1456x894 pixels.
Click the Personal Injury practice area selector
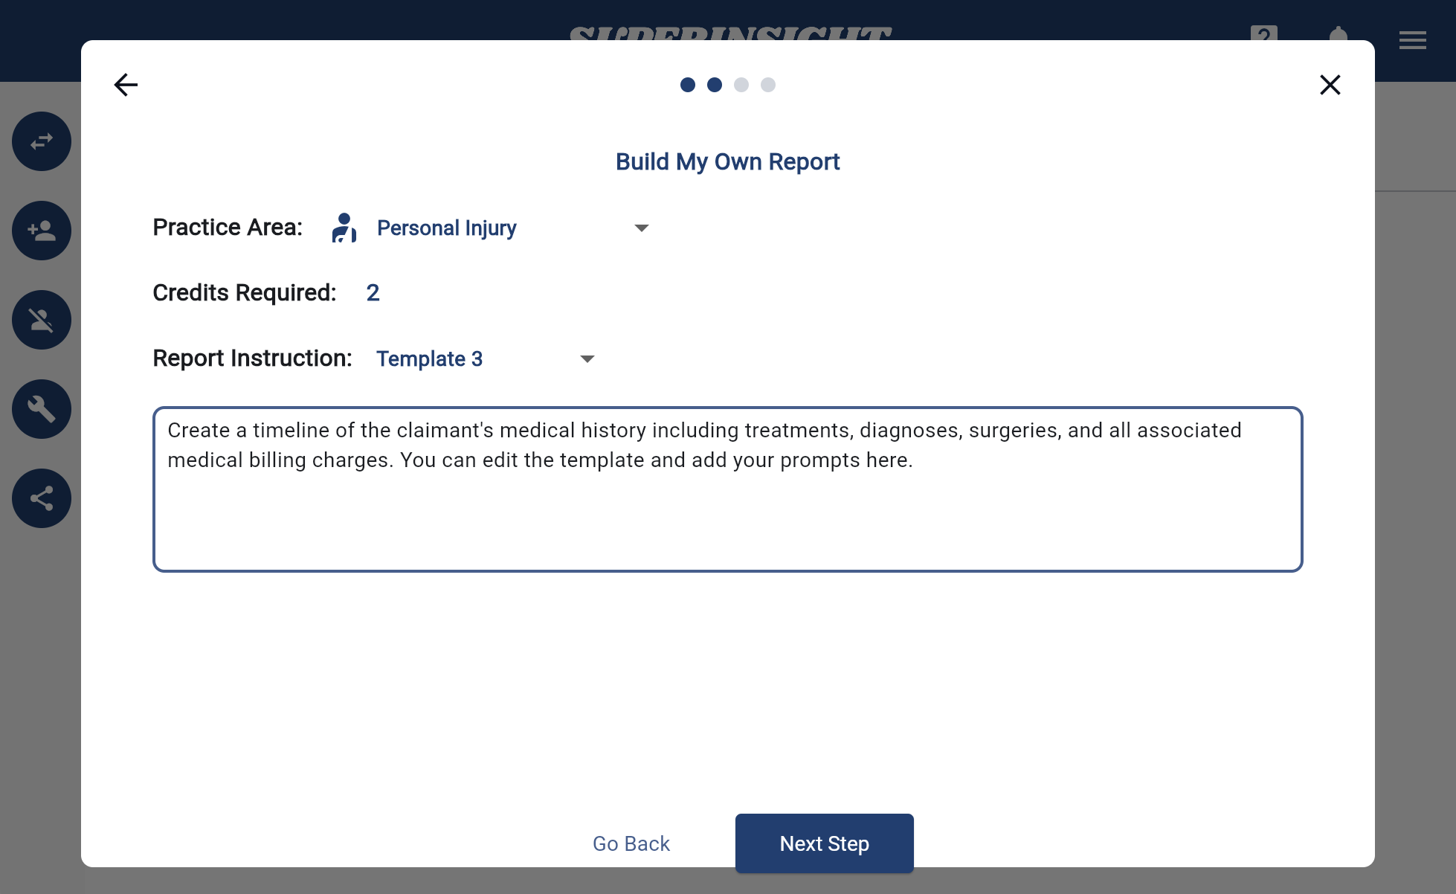(x=509, y=228)
